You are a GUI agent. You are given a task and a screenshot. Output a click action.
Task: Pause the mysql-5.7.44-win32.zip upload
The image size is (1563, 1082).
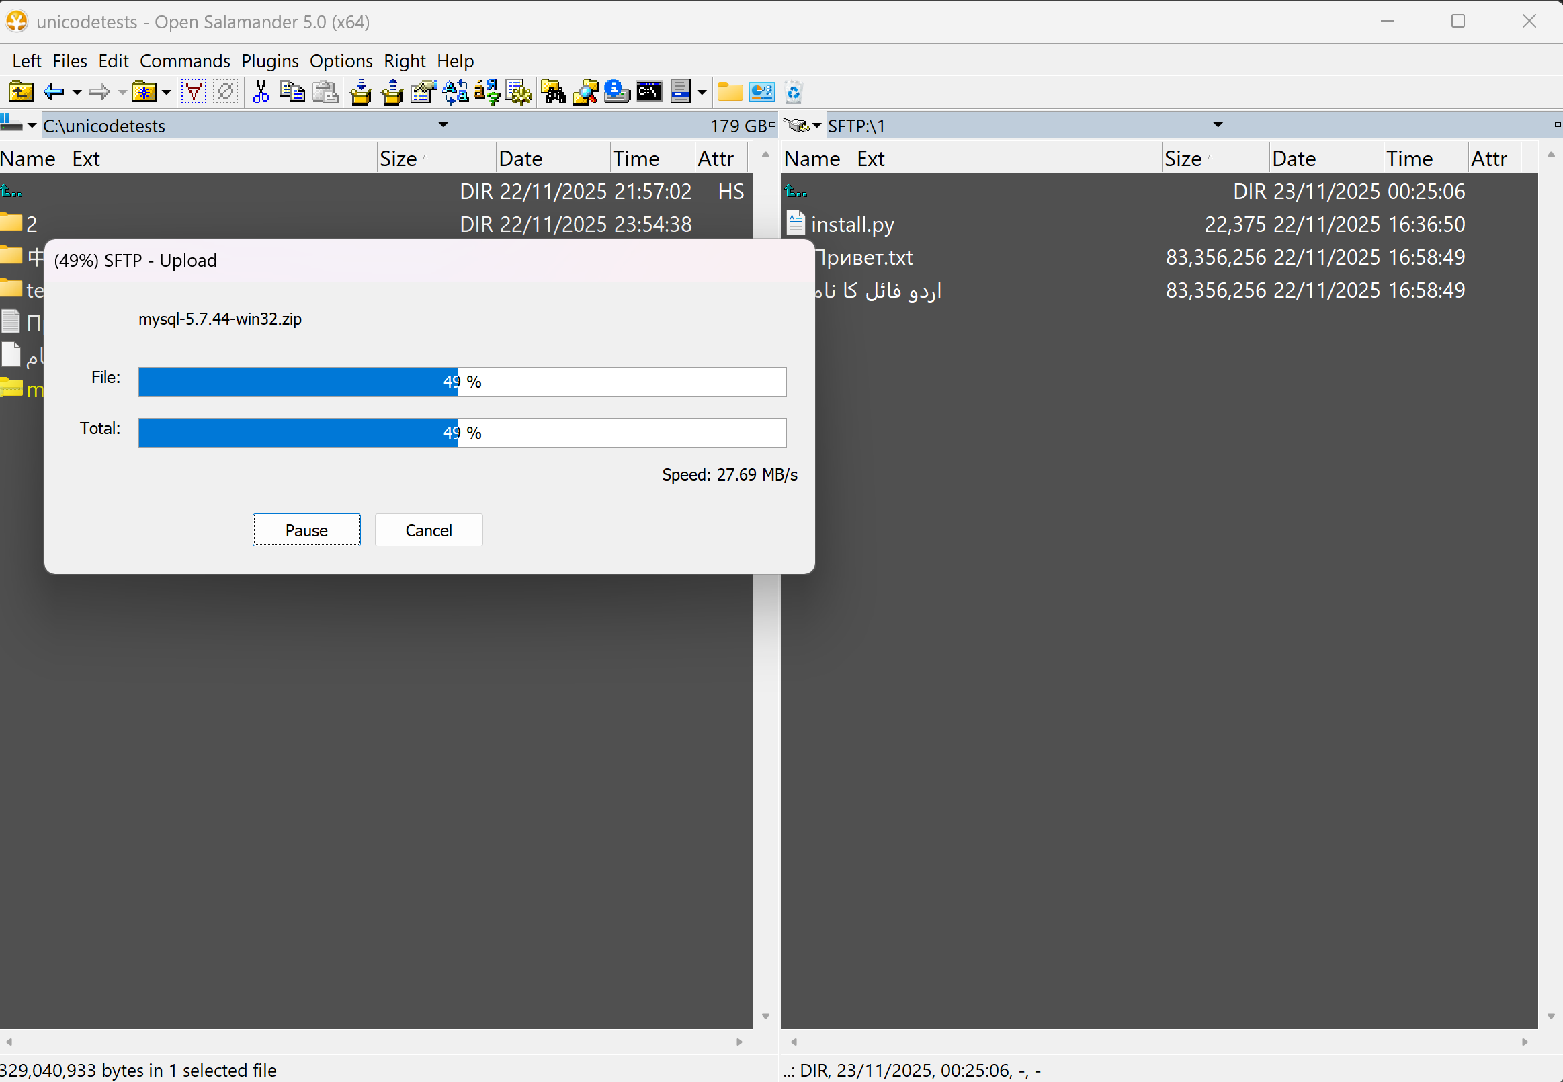click(306, 530)
